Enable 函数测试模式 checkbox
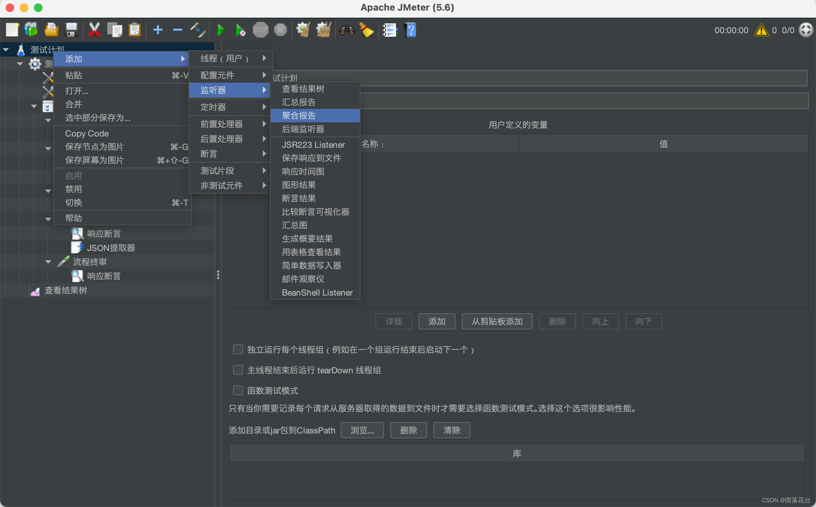816x507 pixels. point(238,391)
